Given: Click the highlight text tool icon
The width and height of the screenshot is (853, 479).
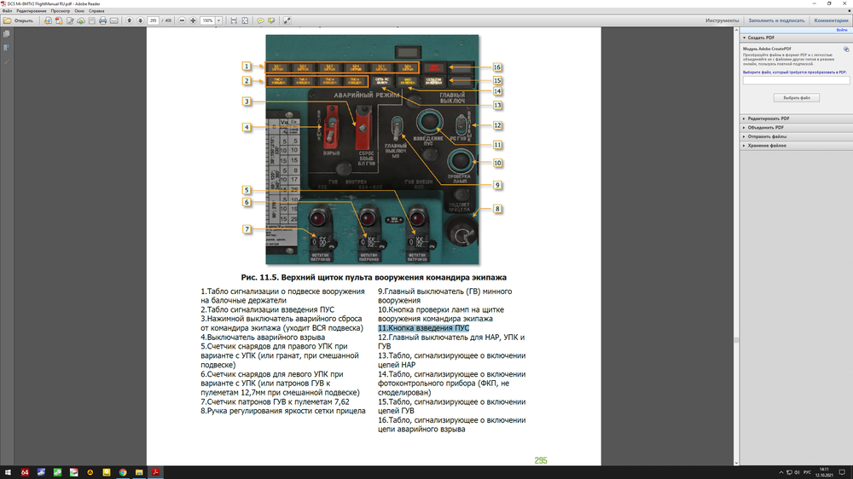Looking at the screenshot, I should point(271,20).
